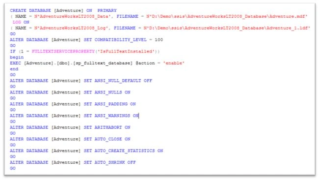319x180 pixels.
Task: Click the AUTO_CLOSE option
Action: pyautogui.click(x=108, y=139)
